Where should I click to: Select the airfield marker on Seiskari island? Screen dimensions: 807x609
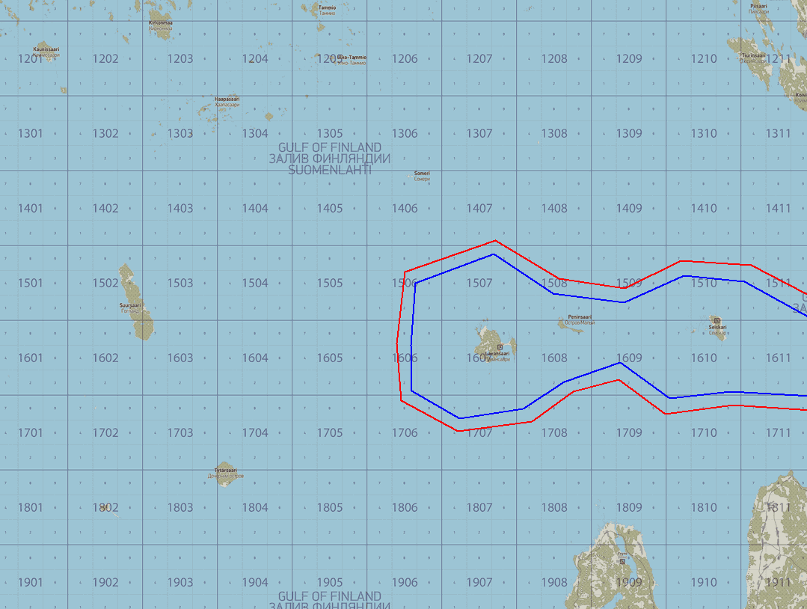click(717, 321)
